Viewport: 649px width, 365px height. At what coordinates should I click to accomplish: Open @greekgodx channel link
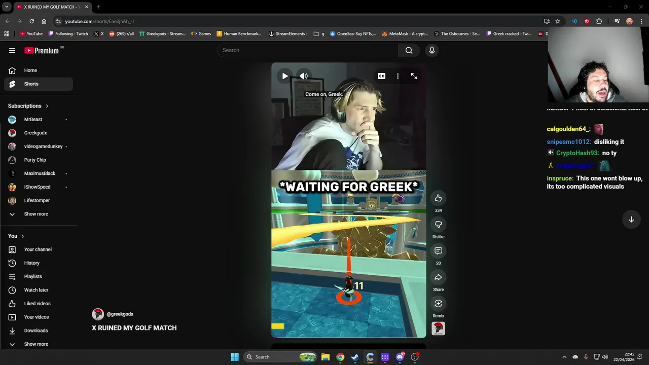pos(120,314)
